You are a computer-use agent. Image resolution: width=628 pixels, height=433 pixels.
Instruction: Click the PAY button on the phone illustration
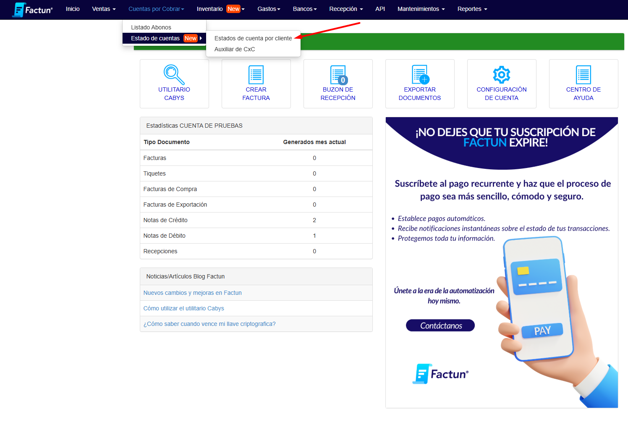coord(542,331)
